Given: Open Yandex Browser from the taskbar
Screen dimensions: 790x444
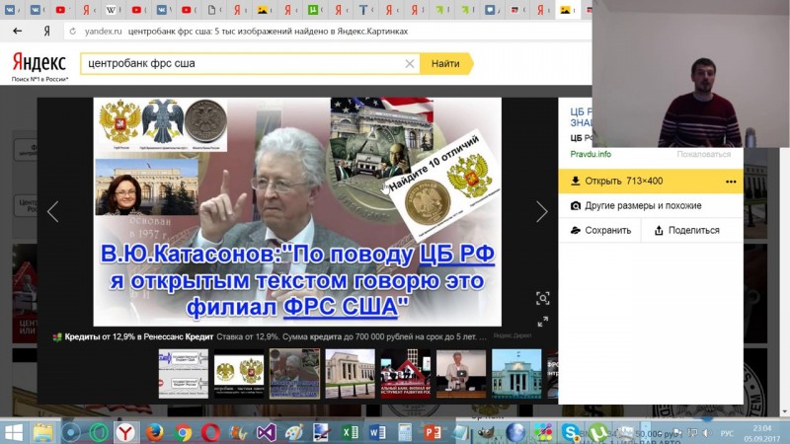Looking at the screenshot, I should pos(125,432).
